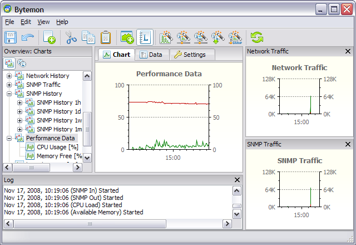
Task: Click the Copy documents toolbar icon
Action: click(88, 37)
